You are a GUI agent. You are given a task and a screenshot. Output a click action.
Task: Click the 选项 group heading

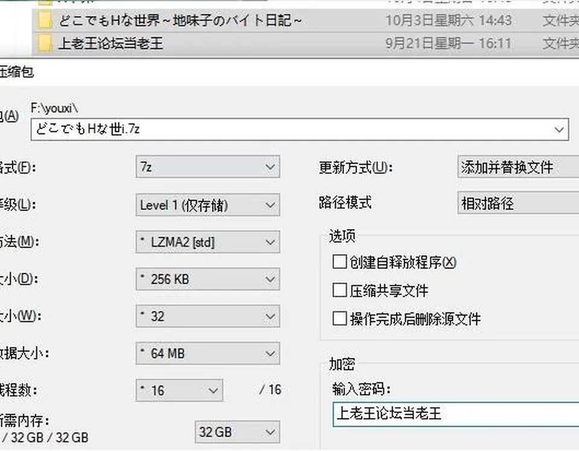click(342, 236)
